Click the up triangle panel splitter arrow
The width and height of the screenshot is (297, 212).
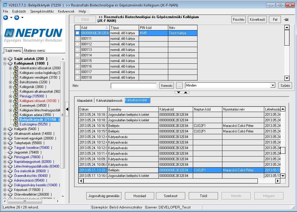tap(186, 92)
